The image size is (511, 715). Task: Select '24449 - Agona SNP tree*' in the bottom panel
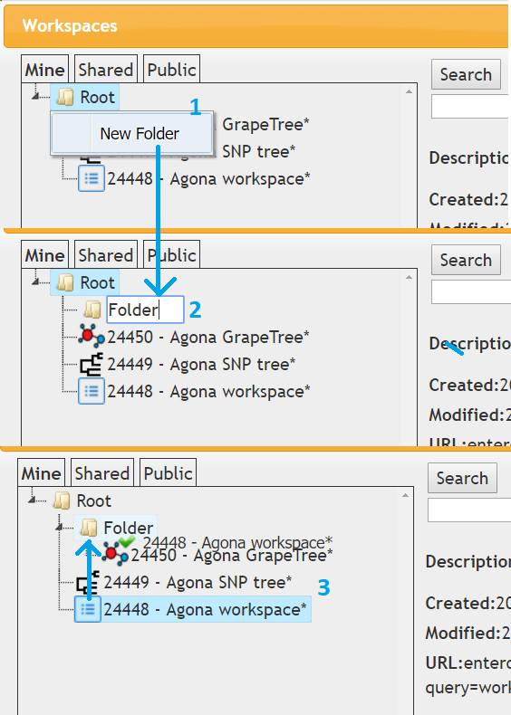pyautogui.click(x=198, y=582)
